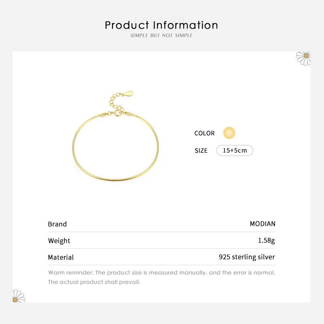The height and width of the screenshot is (324, 324).
Task: Select the Brand row label
Action: [x=58, y=224]
